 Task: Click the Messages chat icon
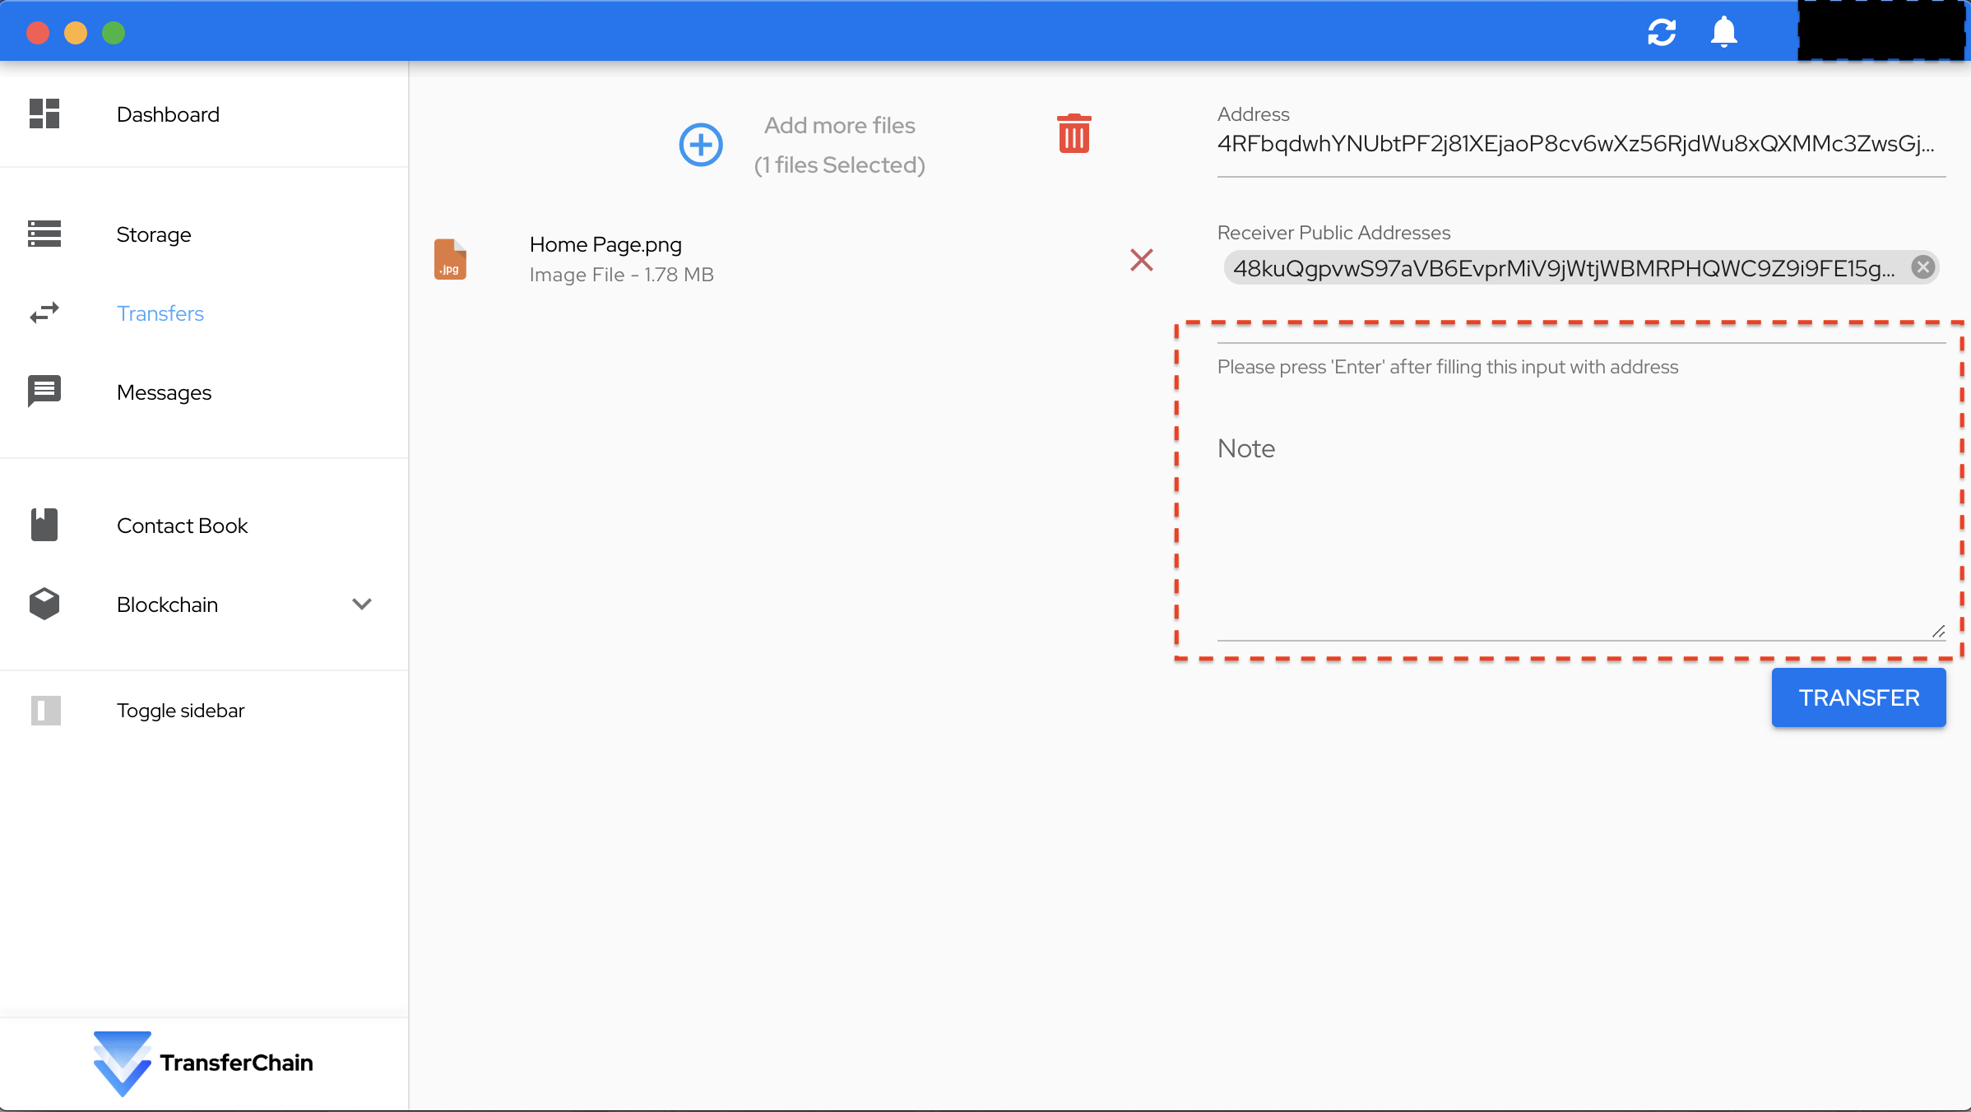tap(44, 392)
